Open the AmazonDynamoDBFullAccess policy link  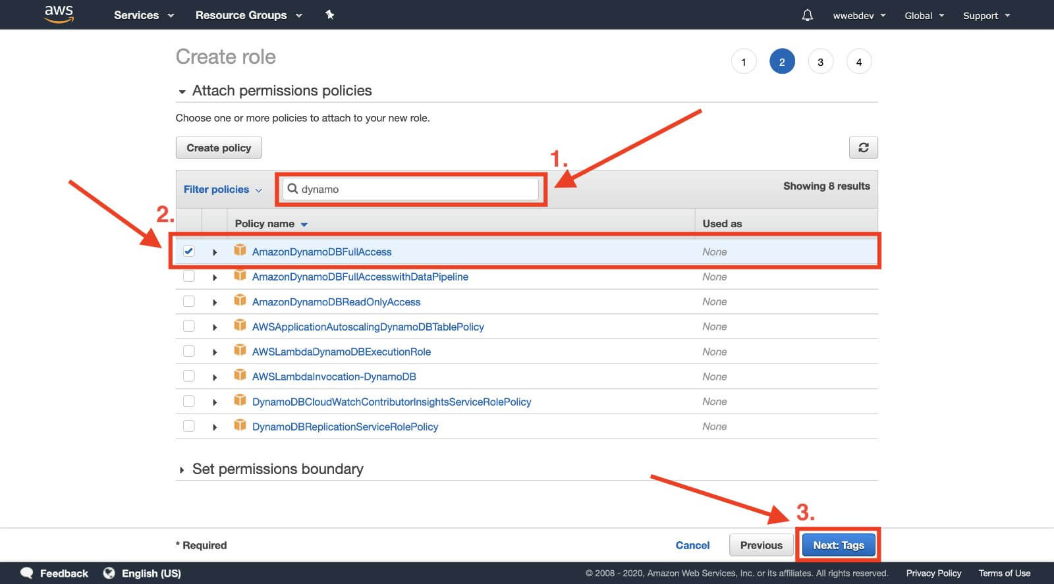coord(321,252)
